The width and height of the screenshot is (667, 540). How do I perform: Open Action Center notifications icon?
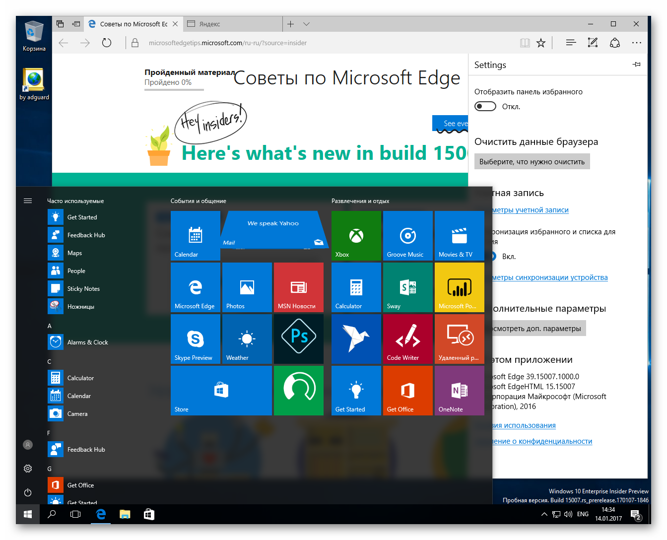coord(636,515)
